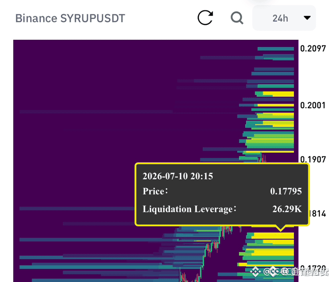The width and height of the screenshot is (332, 282).
Task: Click the Liquidation Leverage label
Action: (189, 209)
